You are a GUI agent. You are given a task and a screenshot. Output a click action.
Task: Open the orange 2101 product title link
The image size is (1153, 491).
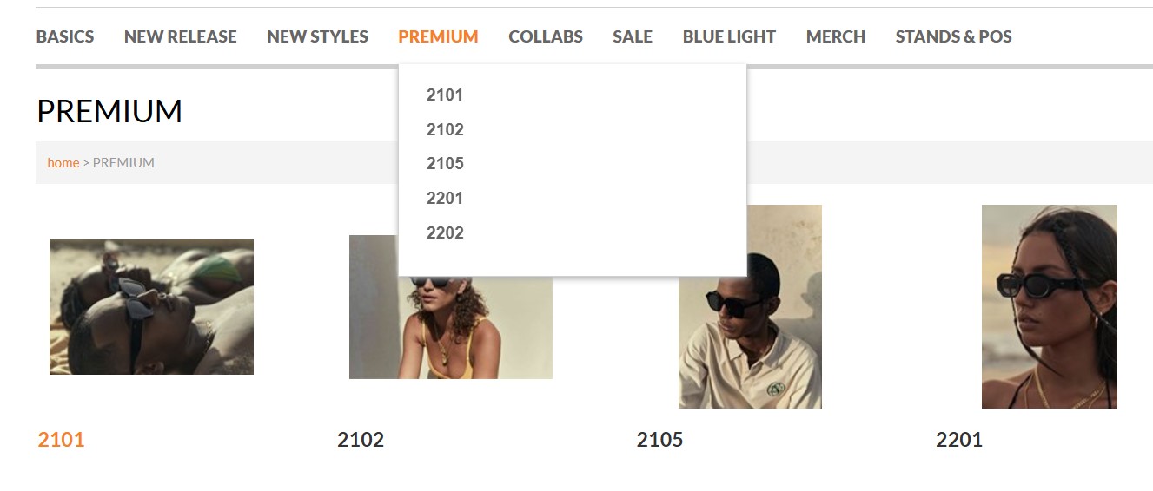(61, 440)
